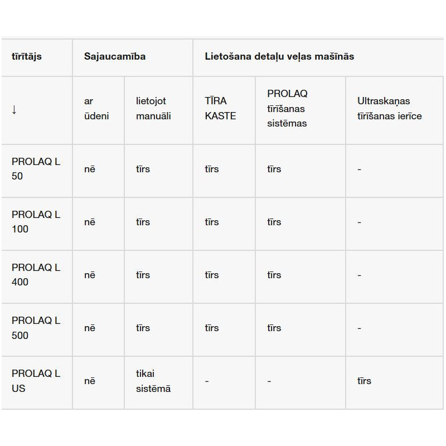Click the Ultraskaņas dash for PROLAQ L 400
Viewport: 446px width, 446px height.
click(x=360, y=275)
